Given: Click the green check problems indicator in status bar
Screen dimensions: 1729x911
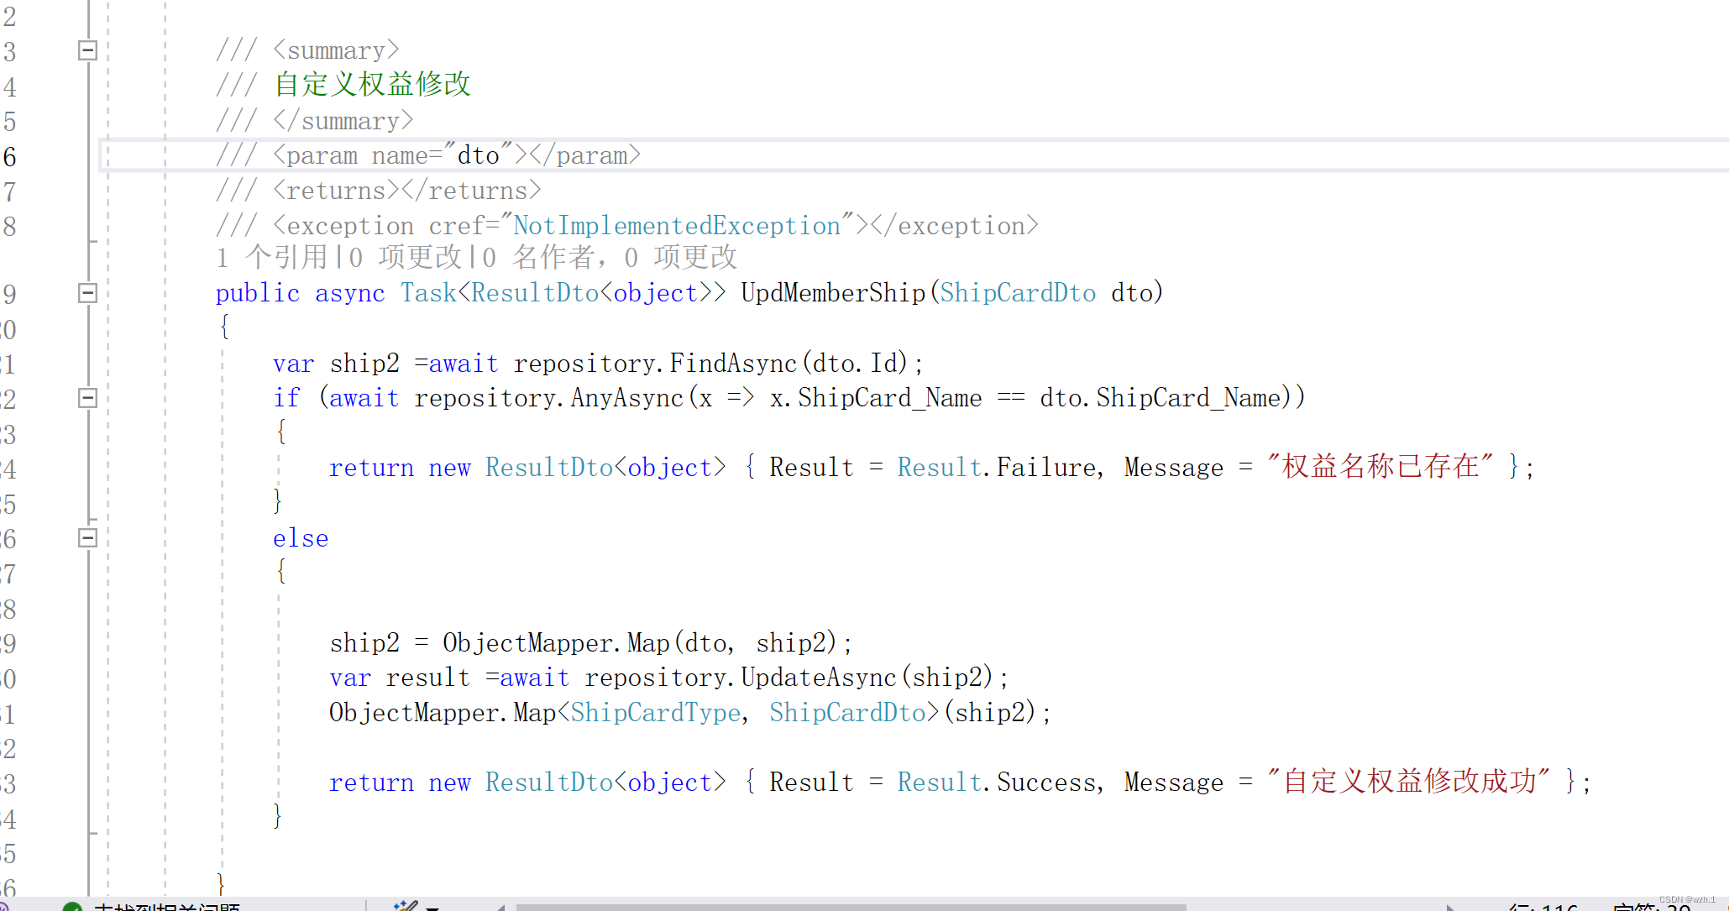Looking at the screenshot, I should tap(71, 907).
